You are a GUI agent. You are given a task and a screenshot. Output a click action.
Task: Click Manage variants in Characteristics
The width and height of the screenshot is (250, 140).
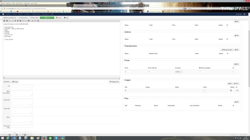click(227, 50)
